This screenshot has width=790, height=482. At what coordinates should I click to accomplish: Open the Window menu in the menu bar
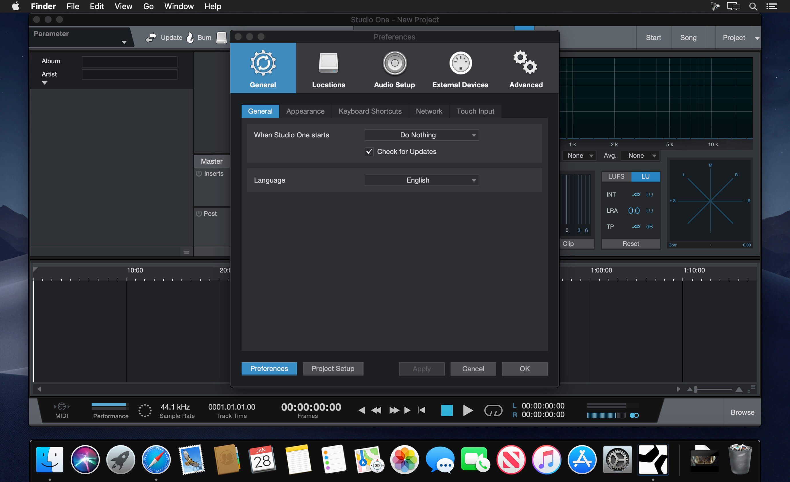pos(179,6)
